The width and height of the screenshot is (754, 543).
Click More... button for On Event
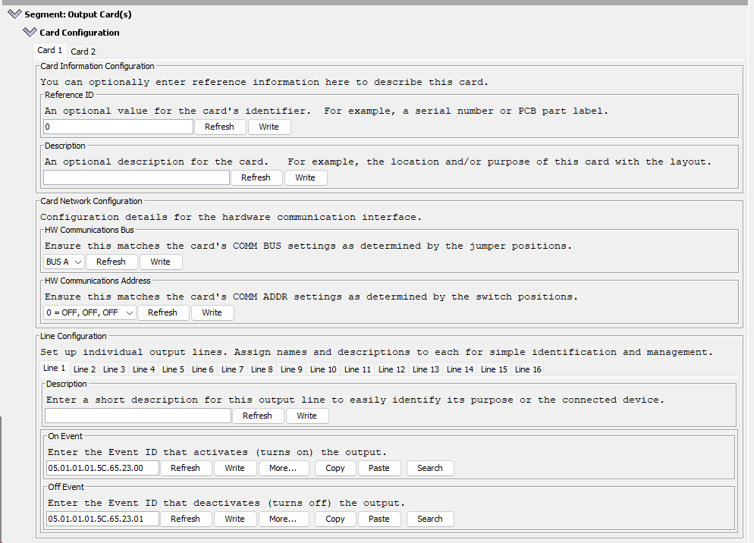283,468
